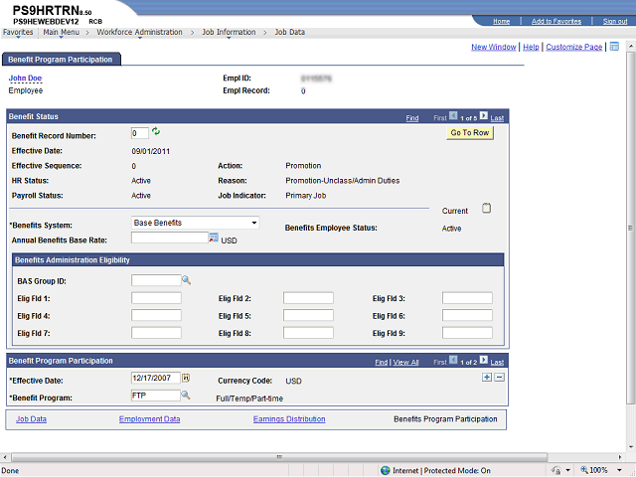The height and width of the screenshot is (477, 636).
Task: Open the Effective Date calendar picker
Action: (186, 378)
